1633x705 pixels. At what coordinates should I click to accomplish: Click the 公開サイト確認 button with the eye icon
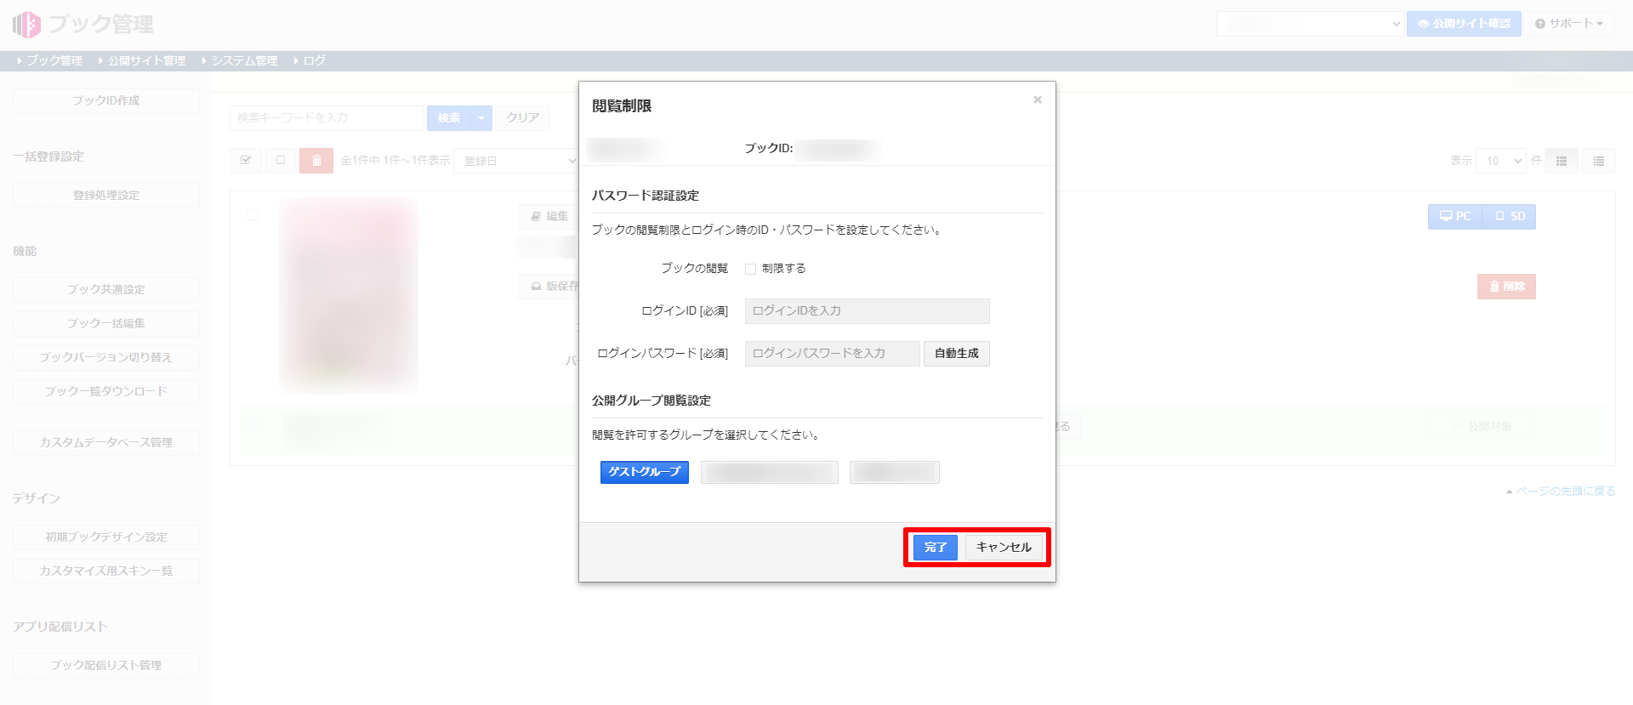click(x=1464, y=24)
